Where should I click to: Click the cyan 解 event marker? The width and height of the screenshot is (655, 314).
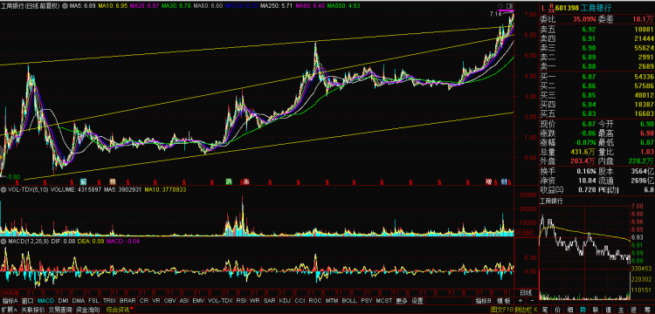point(83,181)
